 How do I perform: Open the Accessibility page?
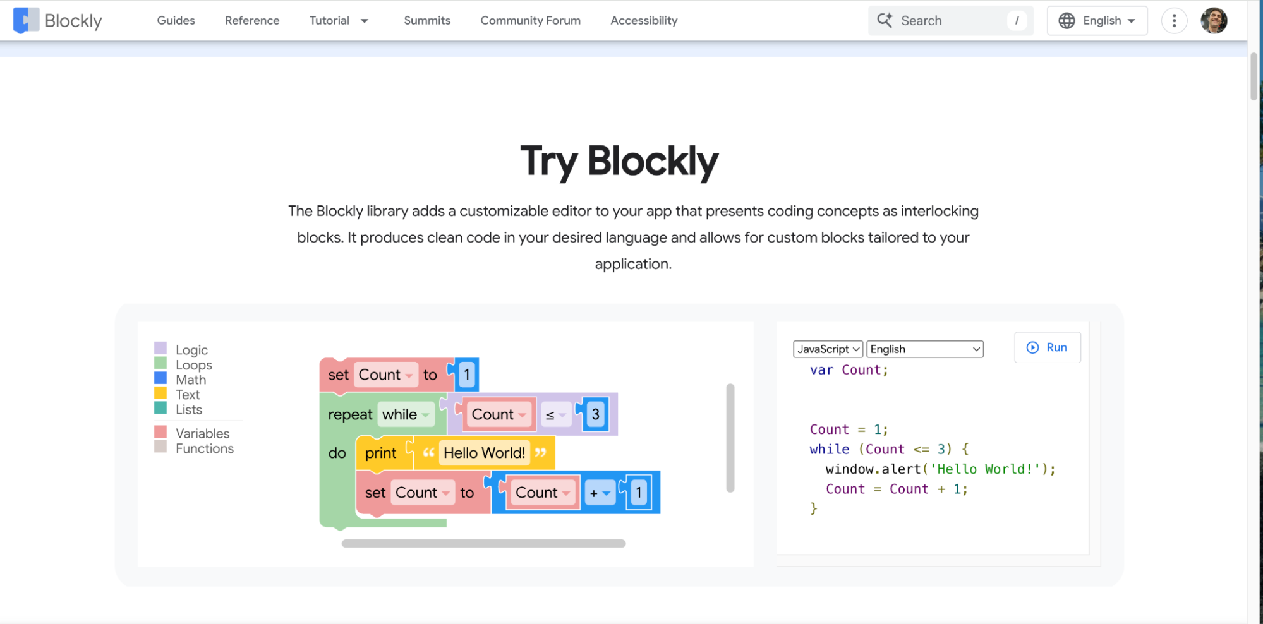644,20
